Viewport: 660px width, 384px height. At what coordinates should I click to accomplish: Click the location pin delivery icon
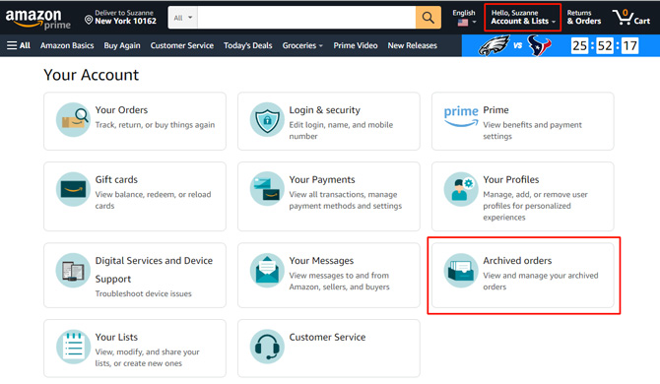[89, 20]
